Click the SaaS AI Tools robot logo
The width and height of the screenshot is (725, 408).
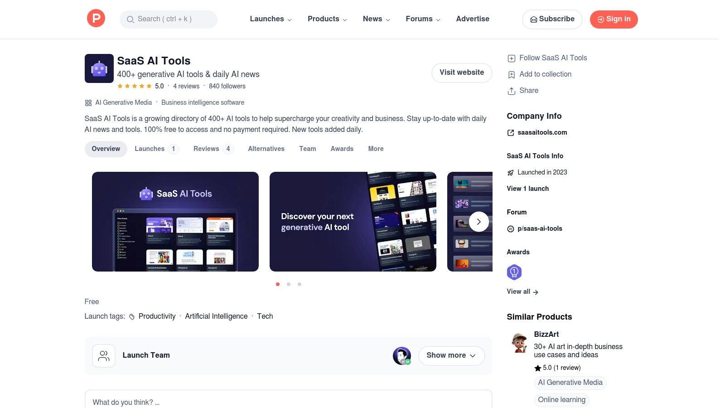(99, 68)
